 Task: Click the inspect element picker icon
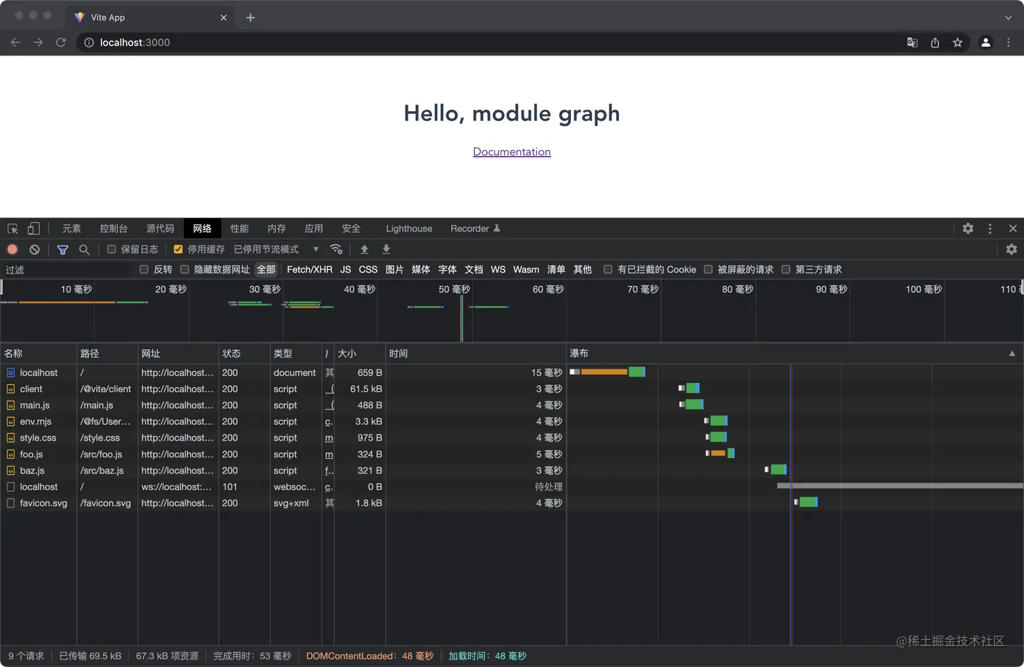[12, 228]
